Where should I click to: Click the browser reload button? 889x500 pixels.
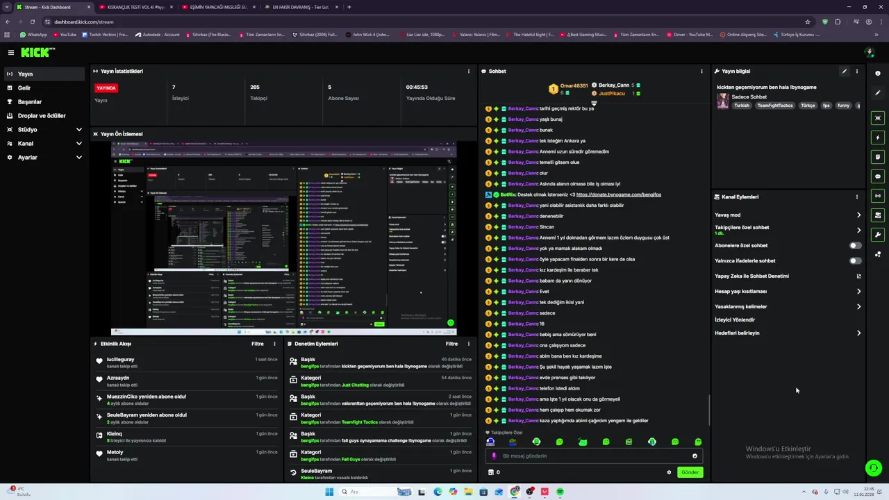pyautogui.click(x=32, y=22)
